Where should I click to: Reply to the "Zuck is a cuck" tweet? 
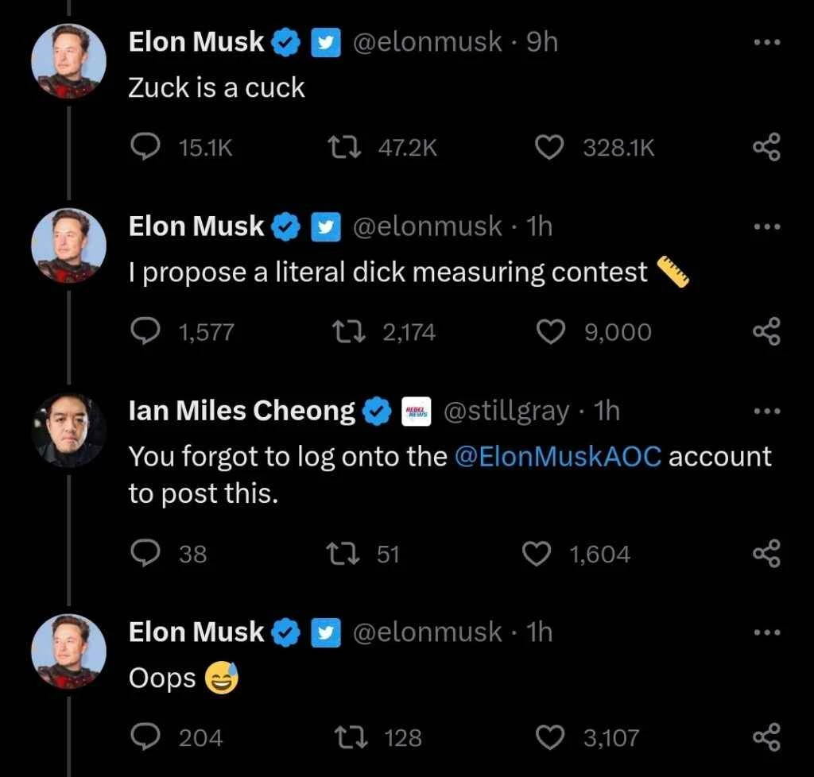(145, 148)
